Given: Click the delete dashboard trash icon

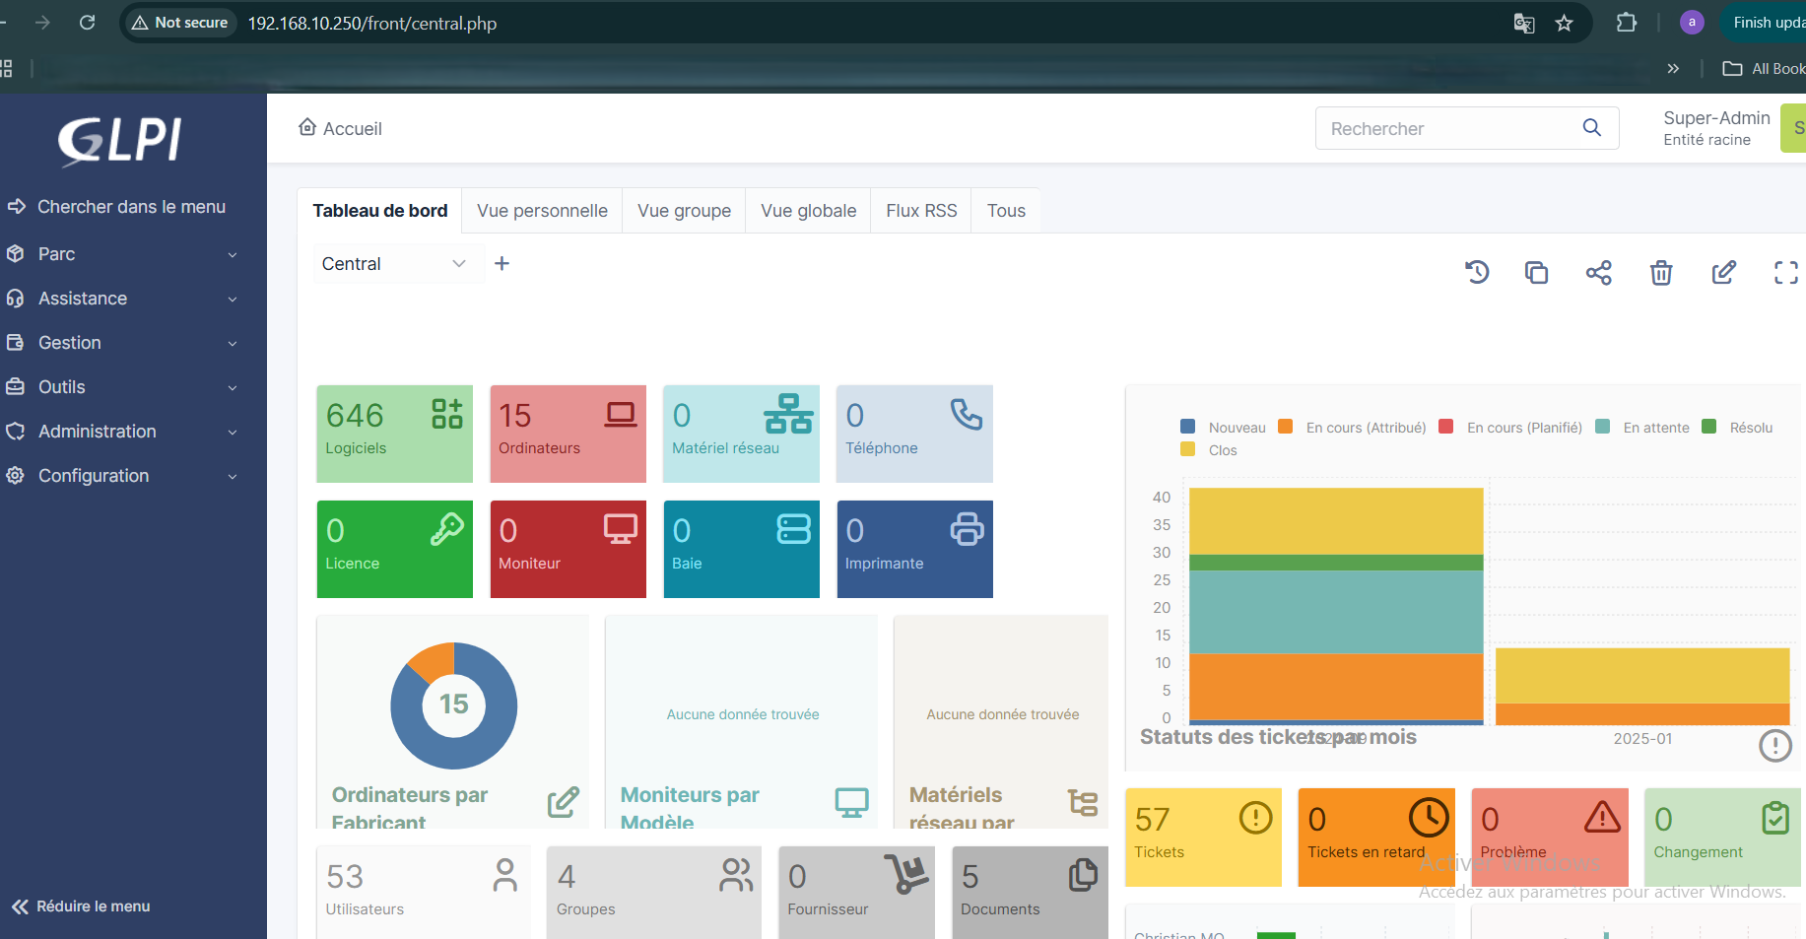Looking at the screenshot, I should [x=1661, y=273].
